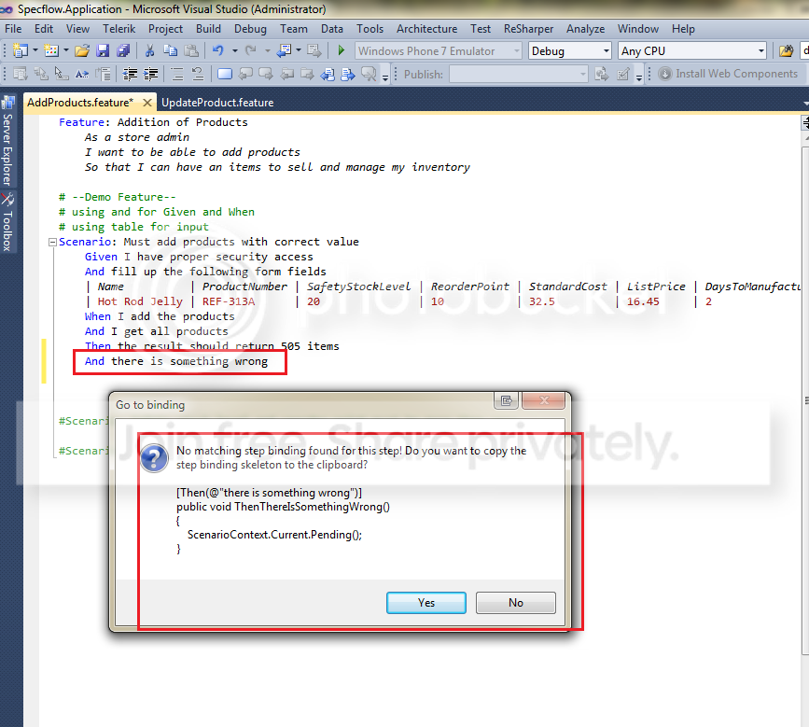Viewport: 809px width, 727px height.
Task: Click the Paste clipboard icon
Action: pyautogui.click(x=191, y=50)
